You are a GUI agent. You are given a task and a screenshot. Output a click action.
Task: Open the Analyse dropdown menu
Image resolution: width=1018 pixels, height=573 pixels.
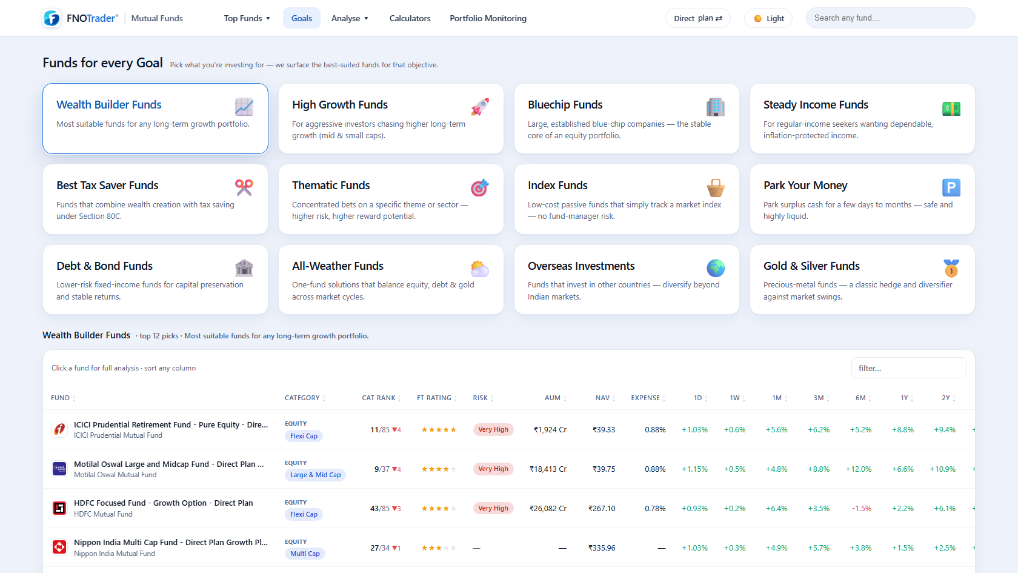350,18
